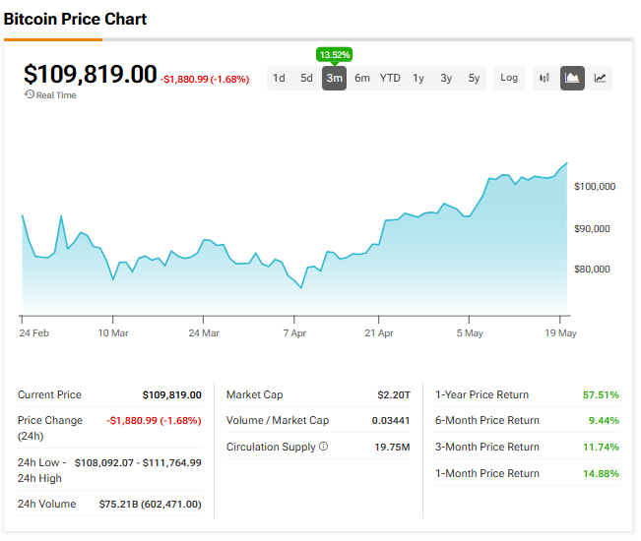The width and height of the screenshot is (641, 541).
Task: Switch to candlestick chart view
Action: [x=545, y=78]
